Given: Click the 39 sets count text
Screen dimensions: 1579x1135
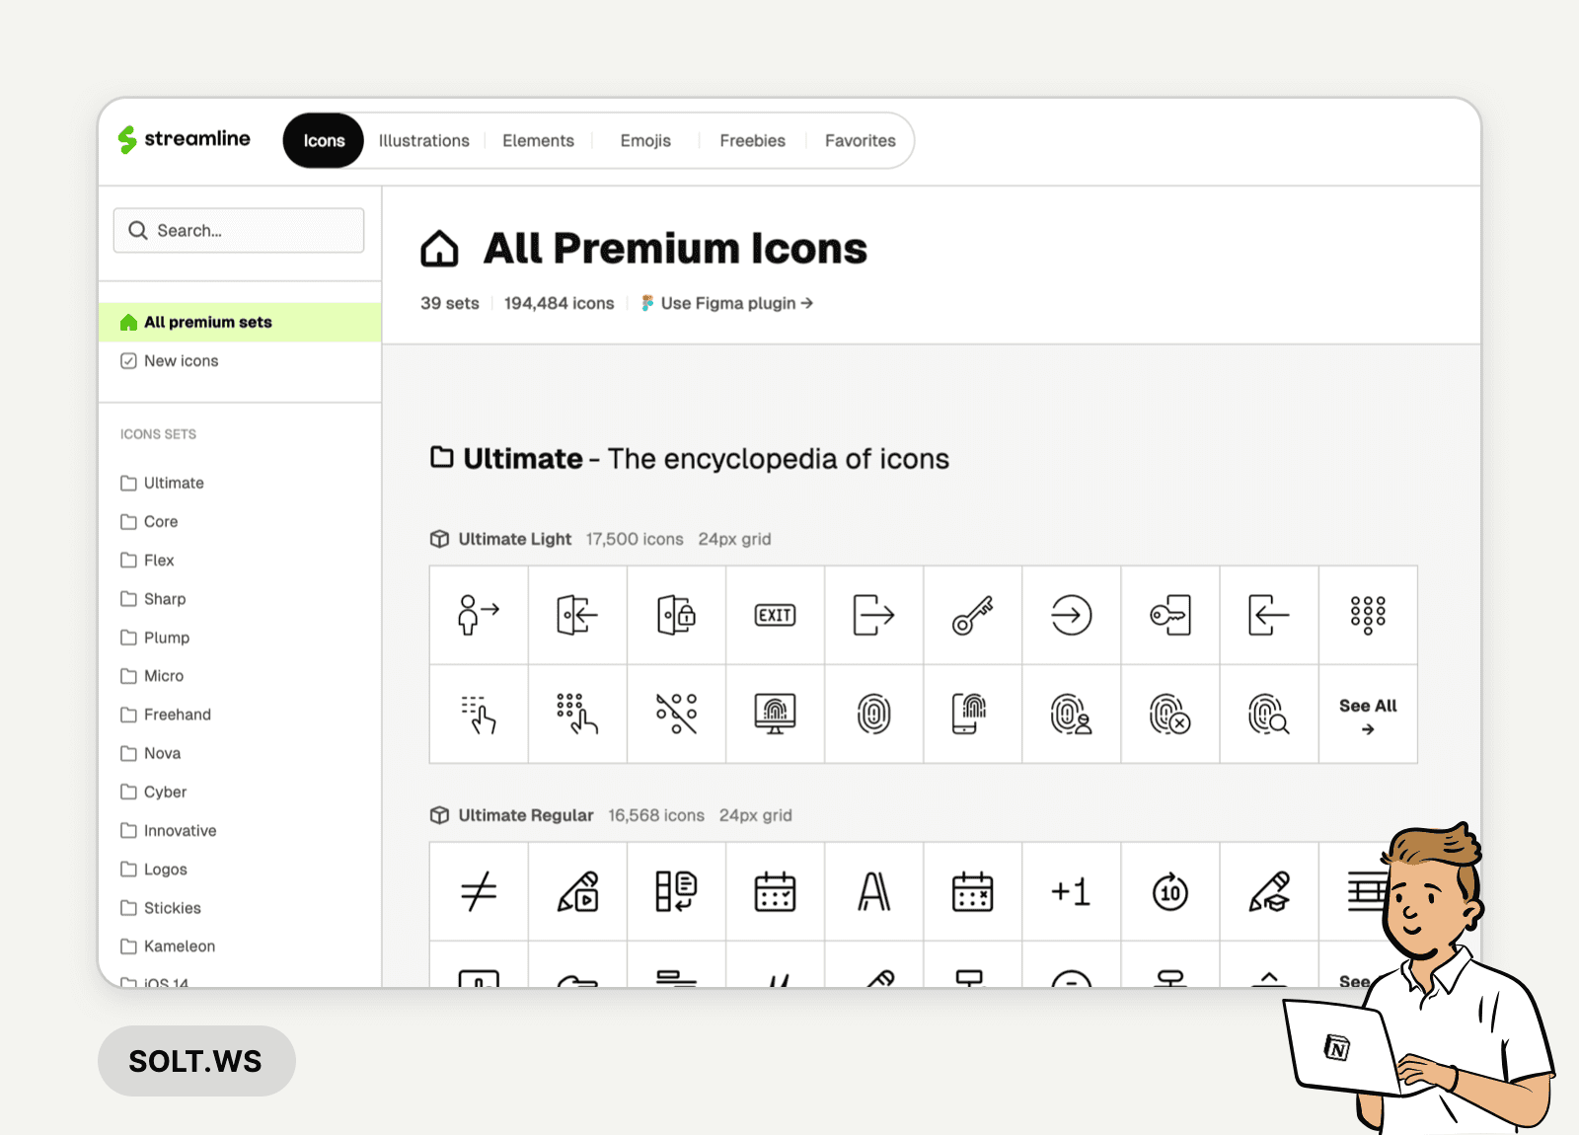Looking at the screenshot, I should 450,303.
